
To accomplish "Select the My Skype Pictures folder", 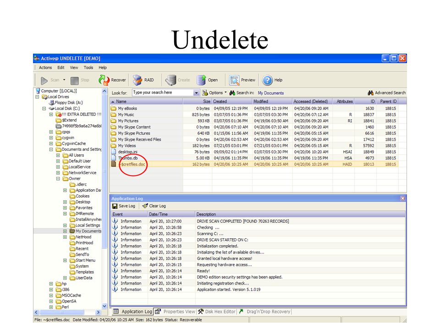I will pos(134,133).
